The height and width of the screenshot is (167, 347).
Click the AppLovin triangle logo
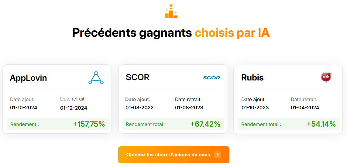[96, 78]
